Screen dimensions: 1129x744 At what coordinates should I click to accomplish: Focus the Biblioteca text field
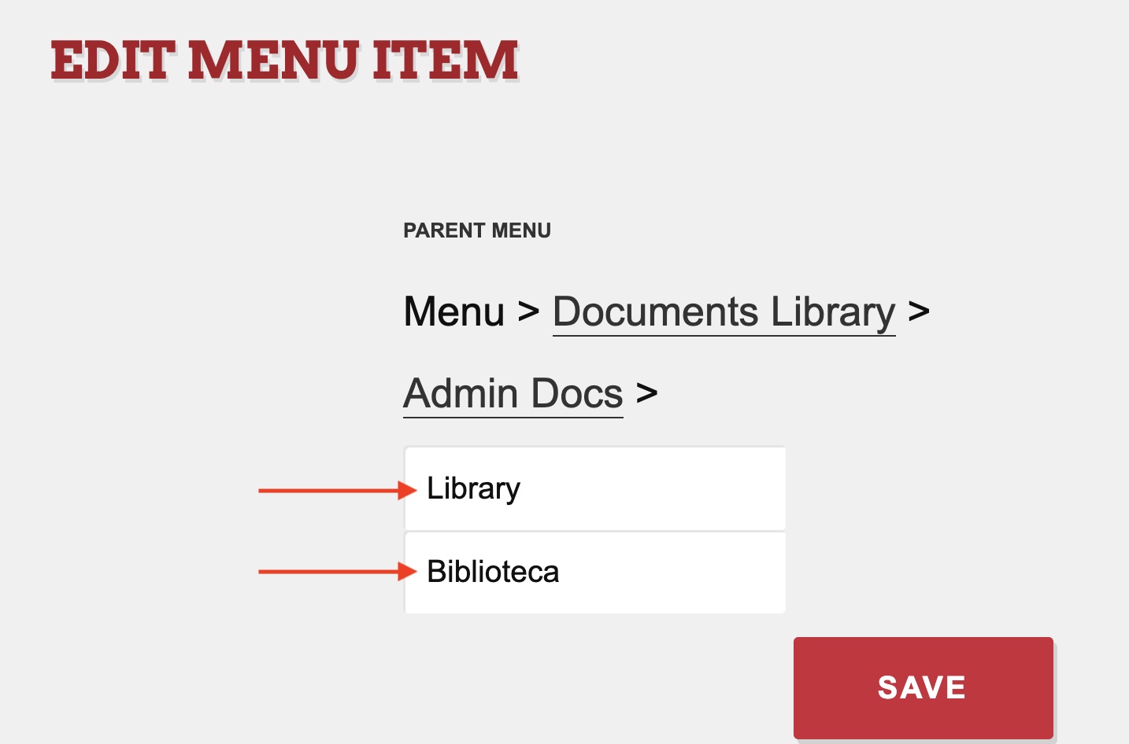[x=595, y=572]
